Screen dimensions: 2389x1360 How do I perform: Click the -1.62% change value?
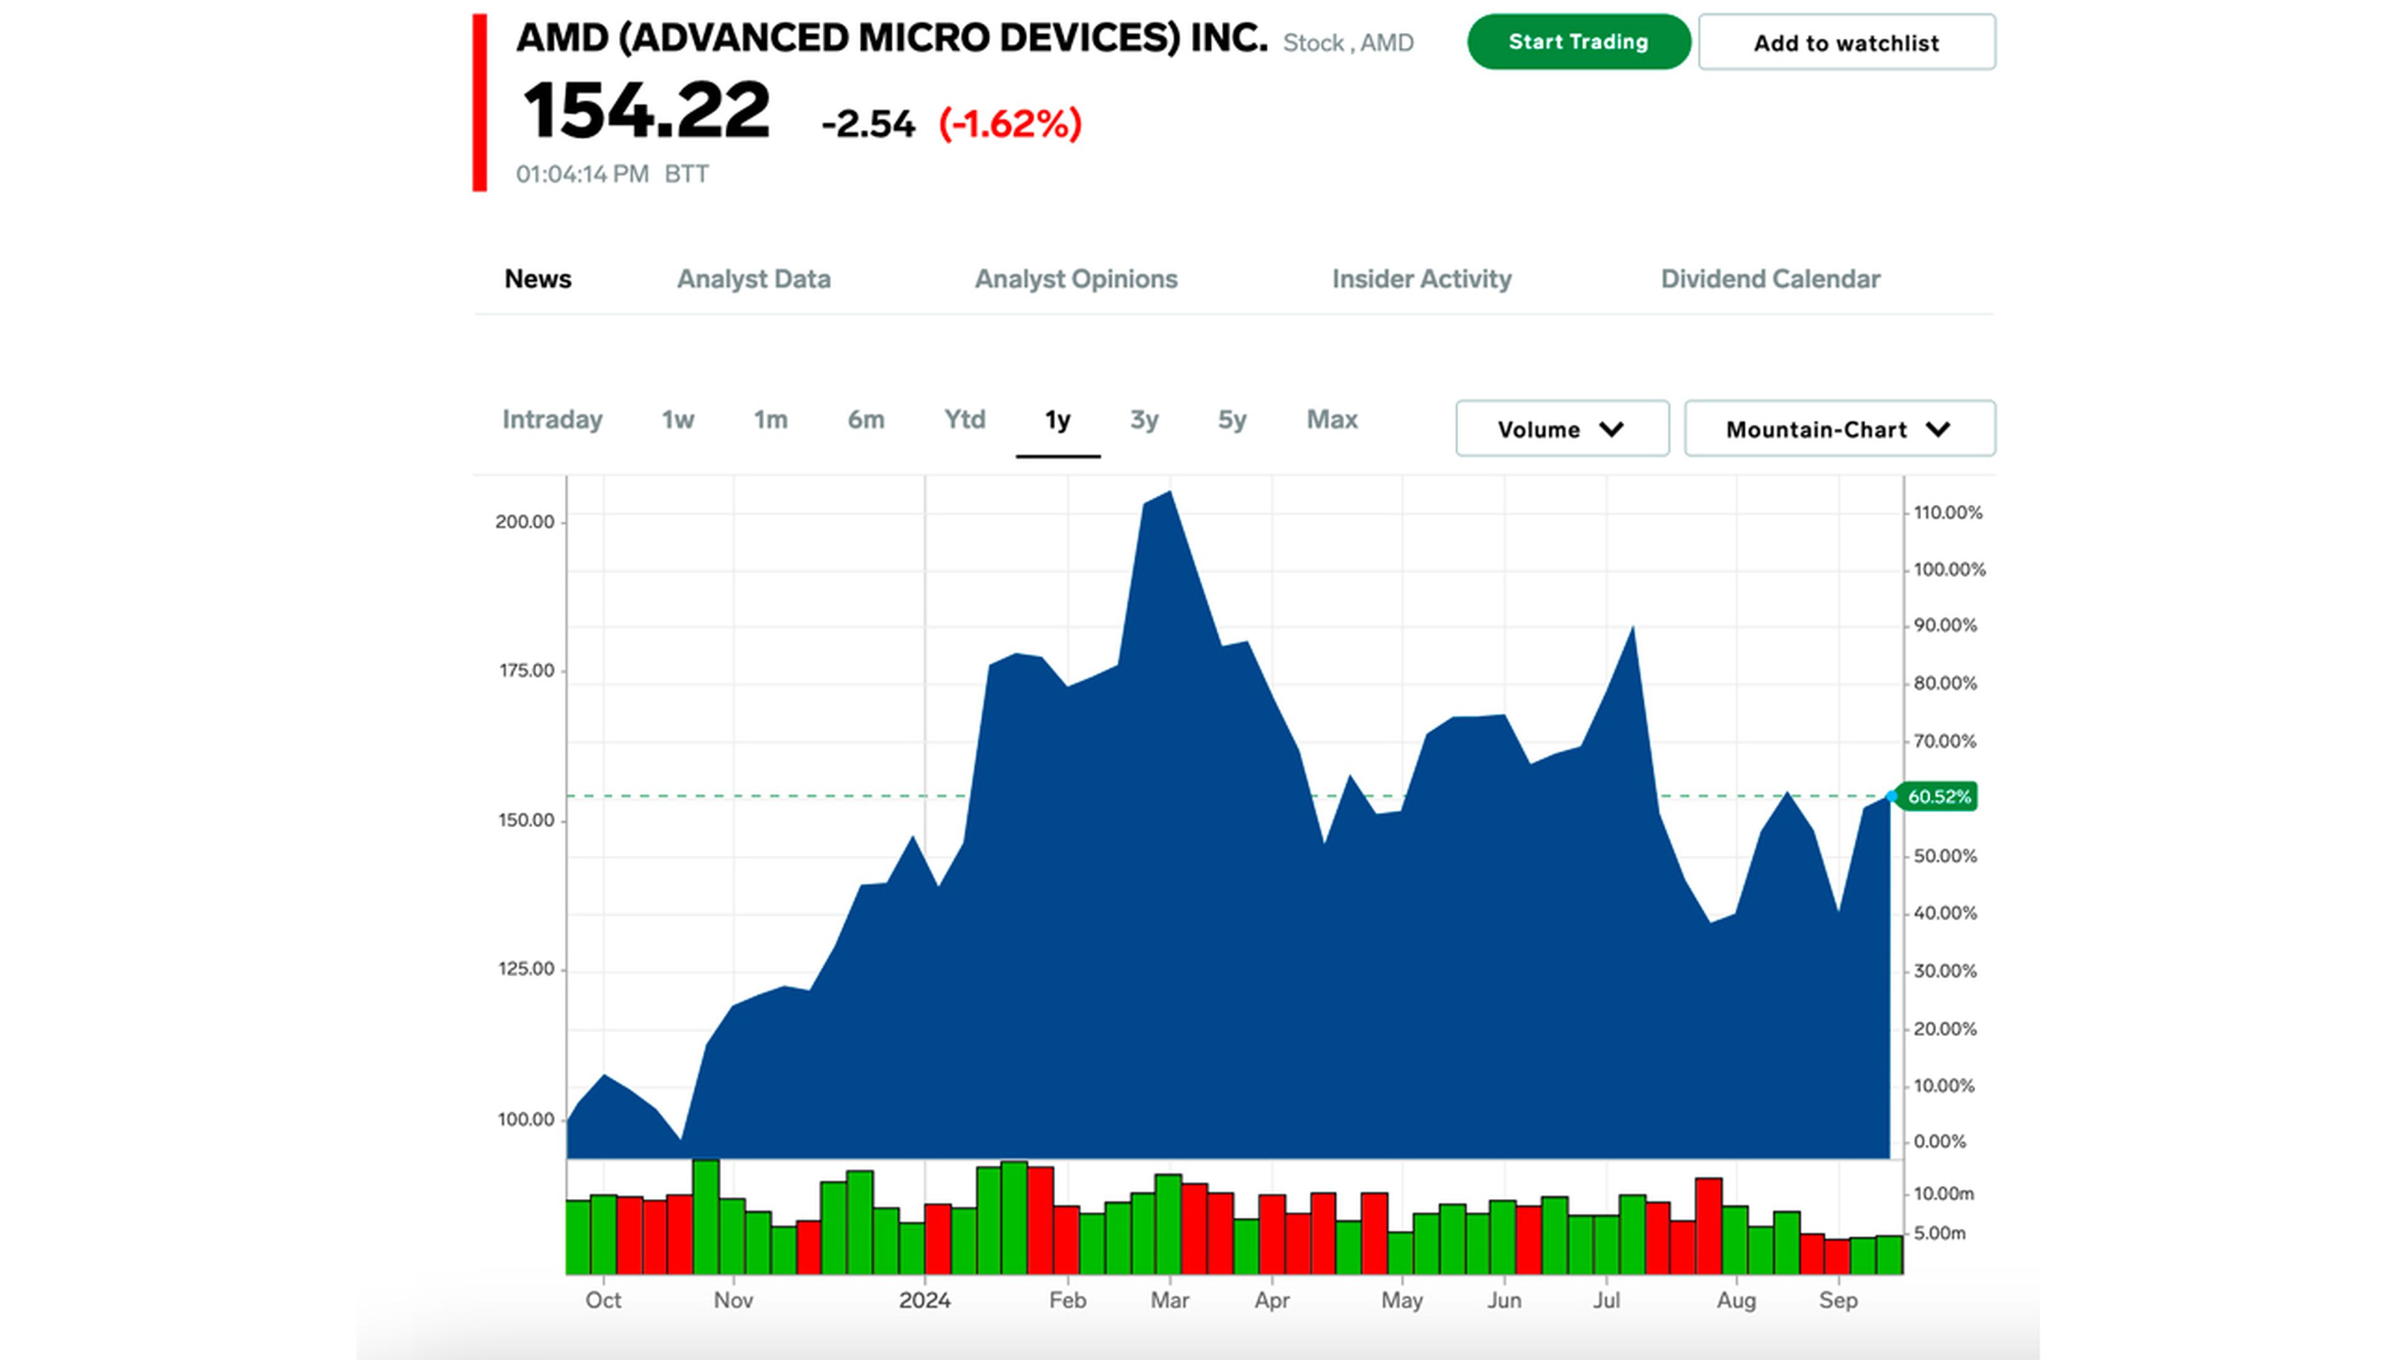point(1010,124)
